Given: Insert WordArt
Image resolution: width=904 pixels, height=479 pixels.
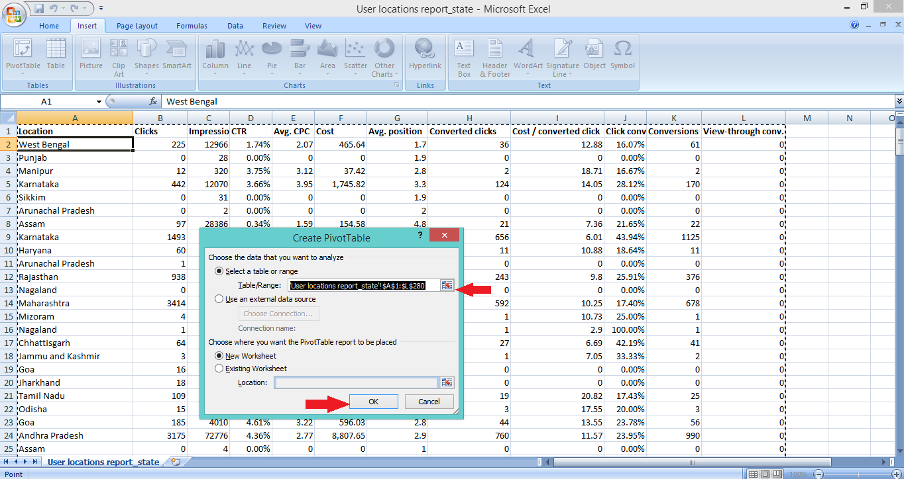Looking at the screenshot, I should click(528, 56).
